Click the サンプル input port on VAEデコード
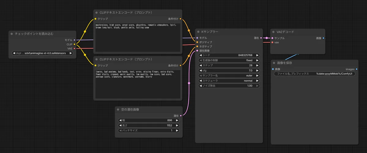Screen dimensions: 367x153 (272, 38)
